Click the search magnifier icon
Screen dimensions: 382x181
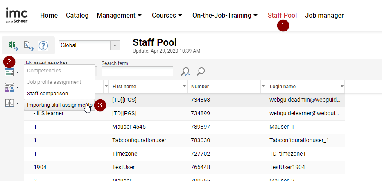201,72
